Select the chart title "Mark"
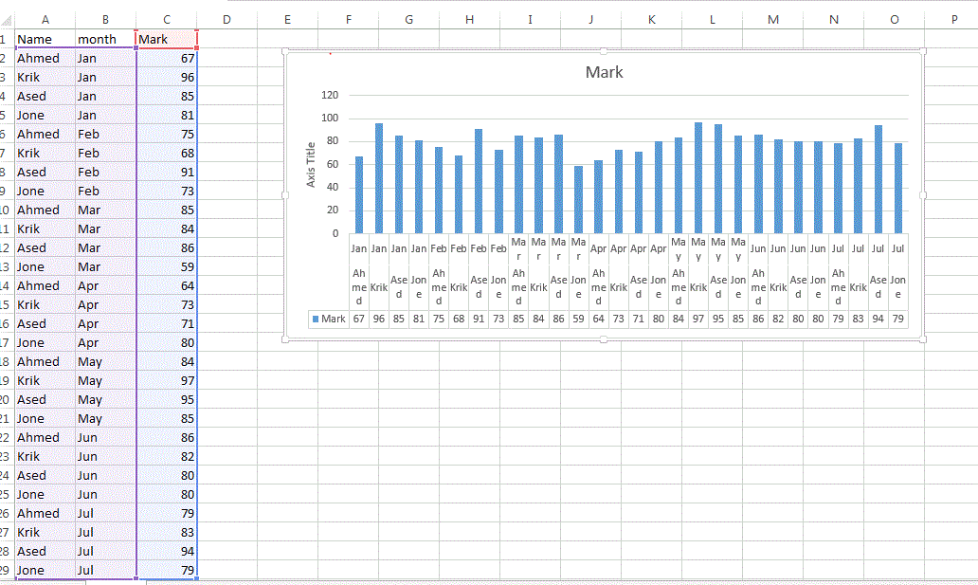 [604, 72]
